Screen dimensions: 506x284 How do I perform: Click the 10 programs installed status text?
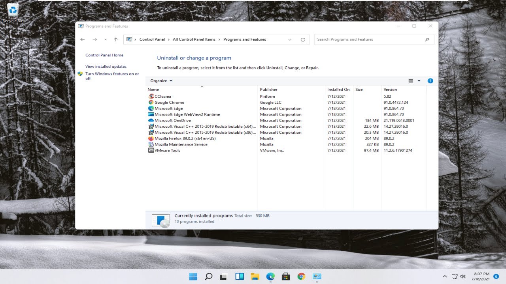click(194, 222)
